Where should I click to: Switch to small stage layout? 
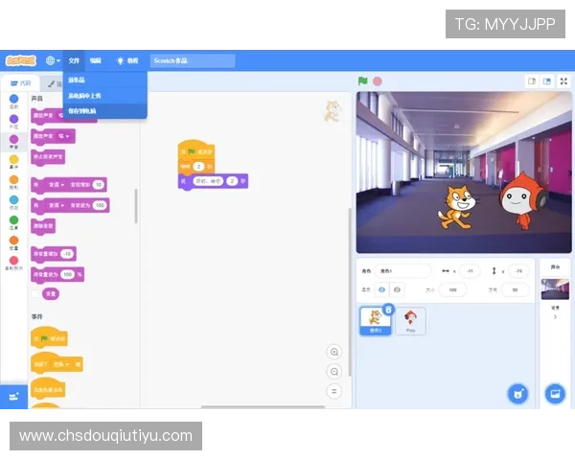(x=532, y=81)
